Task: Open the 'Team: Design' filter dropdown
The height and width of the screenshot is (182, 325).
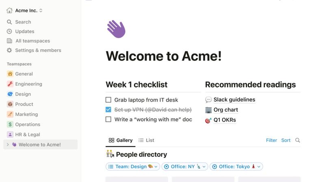Action: (132, 167)
